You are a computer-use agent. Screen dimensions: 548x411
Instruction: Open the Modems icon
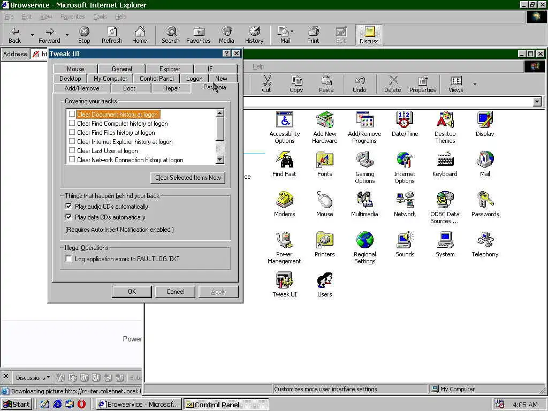(x=285, y=204)
